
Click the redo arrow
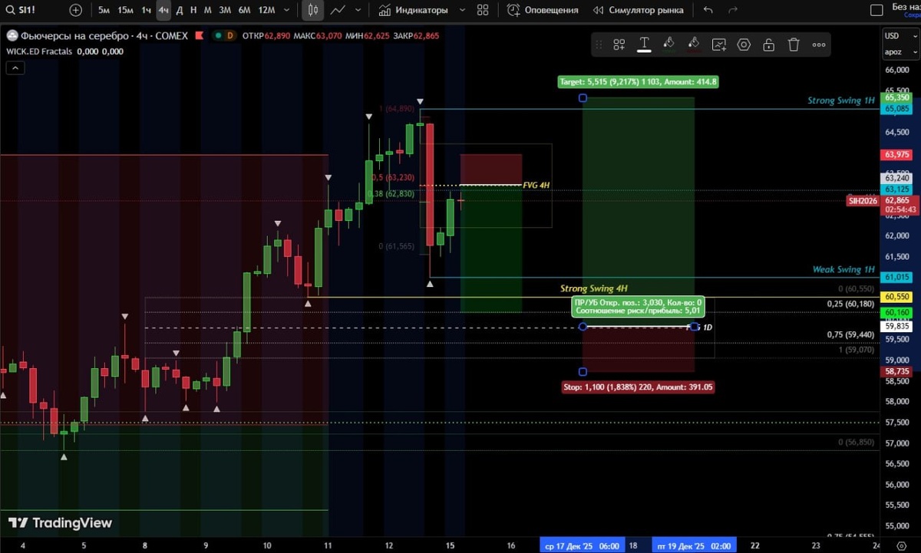click(x=733, y=10)
